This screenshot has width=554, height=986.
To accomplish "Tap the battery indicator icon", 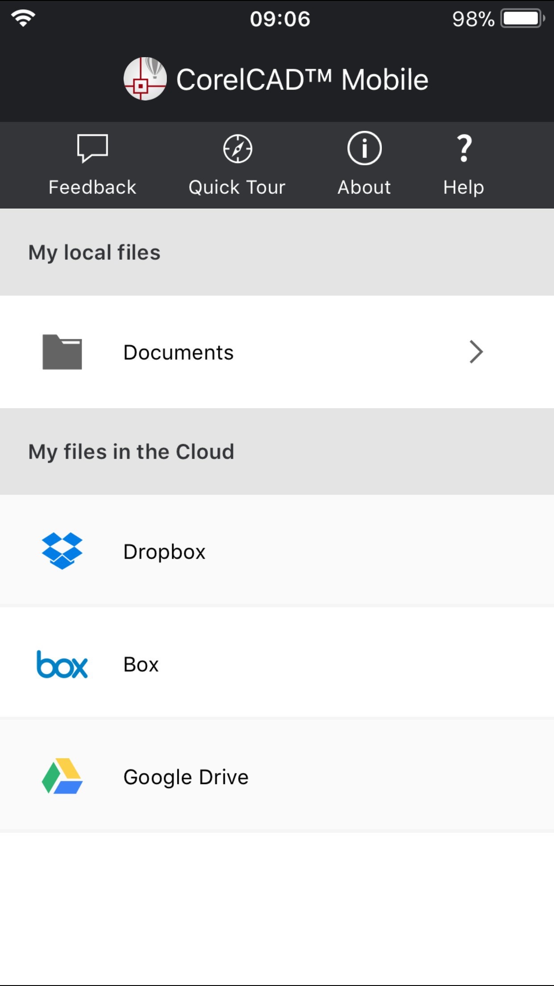I will [522, 19].
